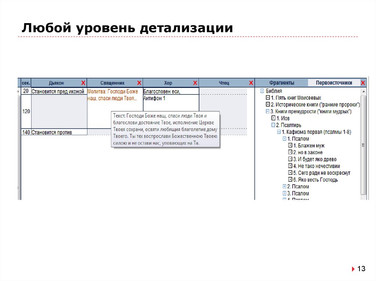Viewport: 376px width, 281px height.
Task: Select tree item "2. Псалтирь"
Action: point(290,124)
